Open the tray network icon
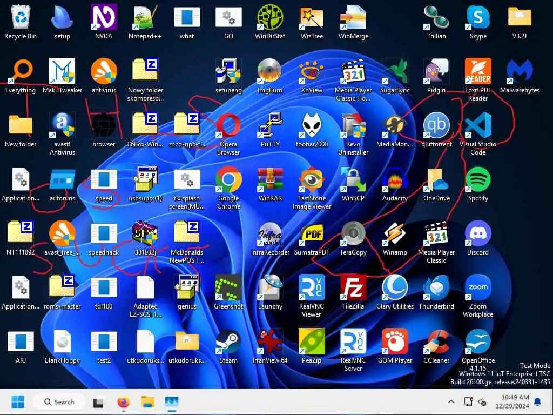Viewport: 553px width, 415px height. pyautogui.click(x=468, y=401)
